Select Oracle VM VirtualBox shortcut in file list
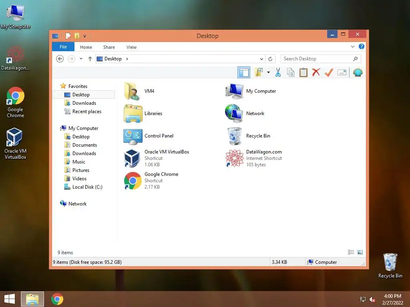 point(157,158)
